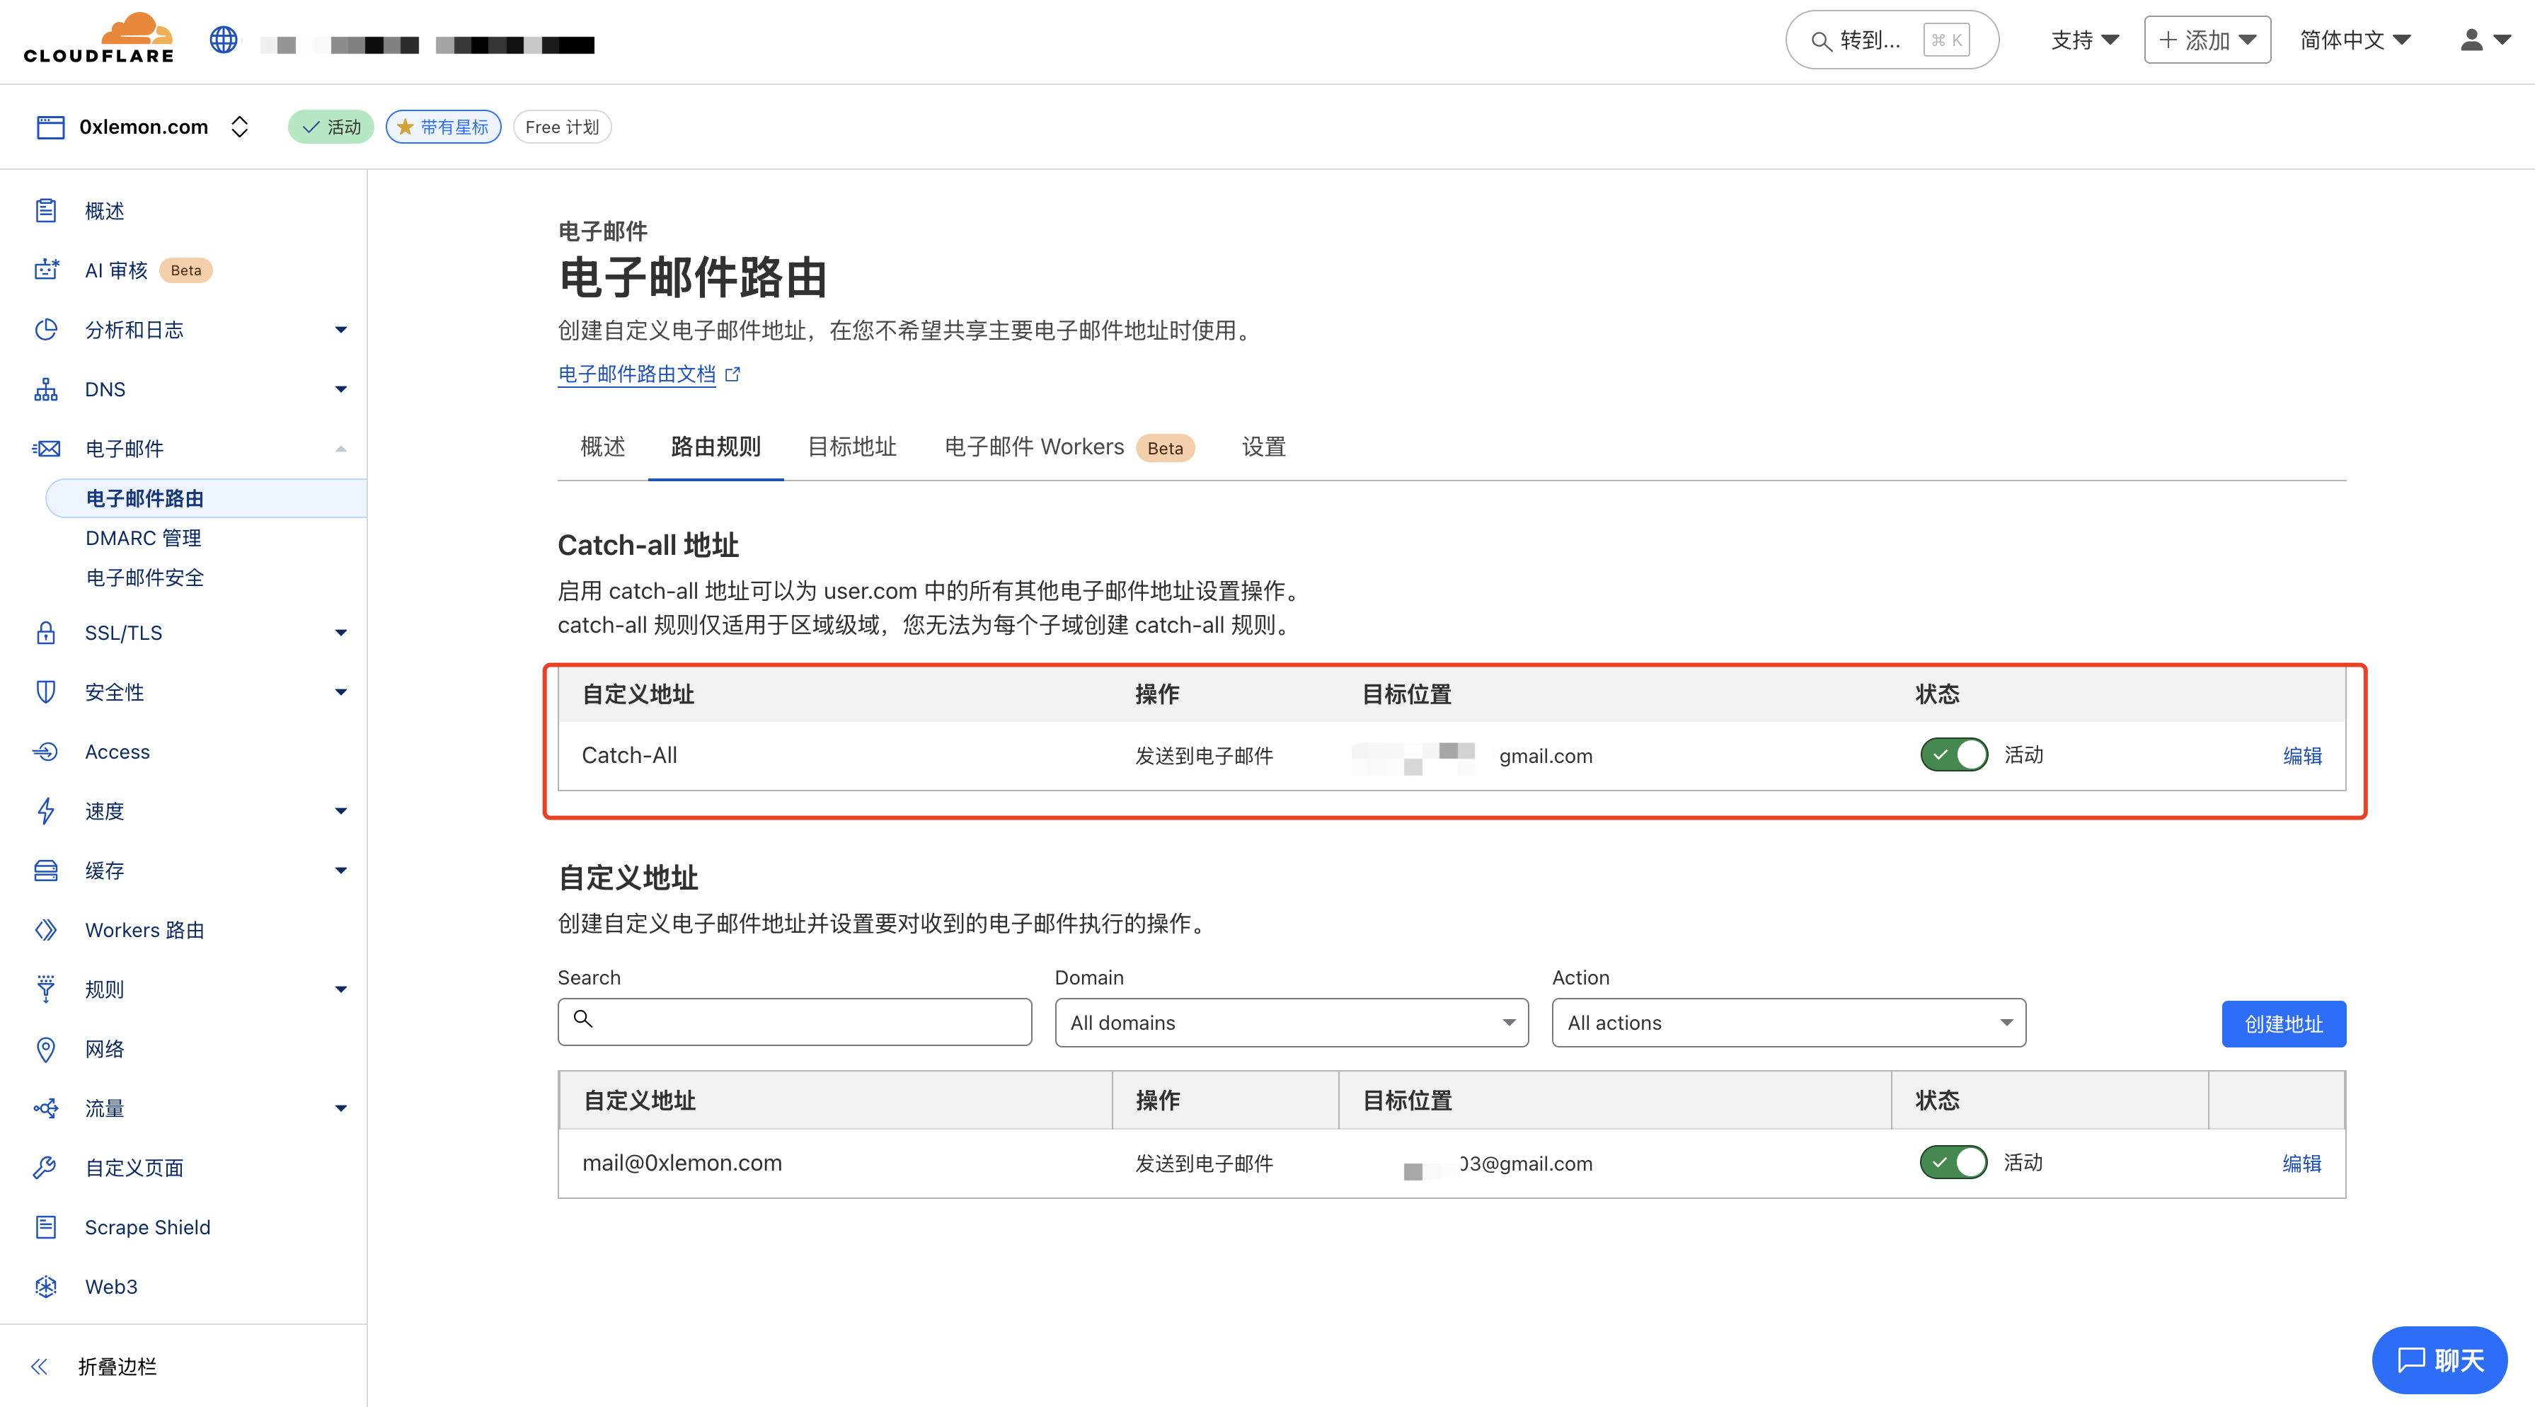Click the Catch-All address cell
This screenshot has height=1407, width=2535.
(x=629, y=754)
